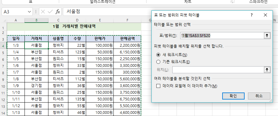Click the 위치 range selector arrow icon
Image resolution: width=278 pixels, height=116 pixels.
click(x=267, y=70)
